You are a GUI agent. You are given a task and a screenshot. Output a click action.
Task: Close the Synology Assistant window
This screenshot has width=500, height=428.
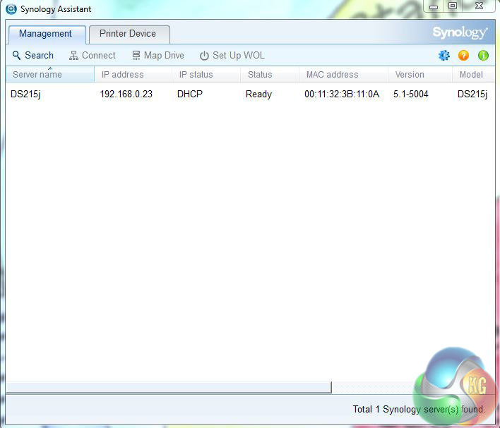point(479,6)
